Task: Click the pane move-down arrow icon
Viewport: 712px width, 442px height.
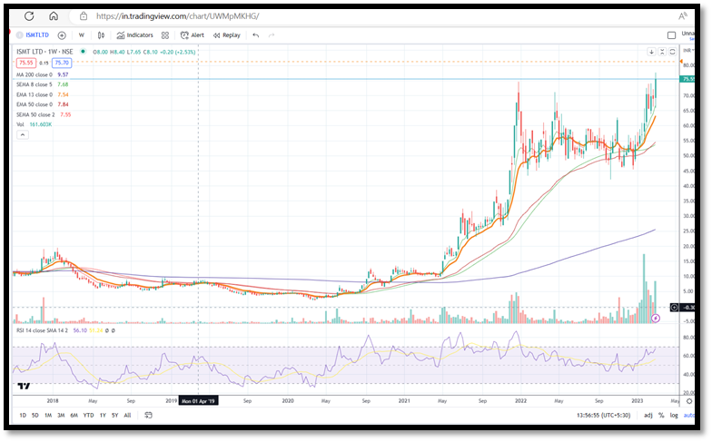Action: [651, 52]
